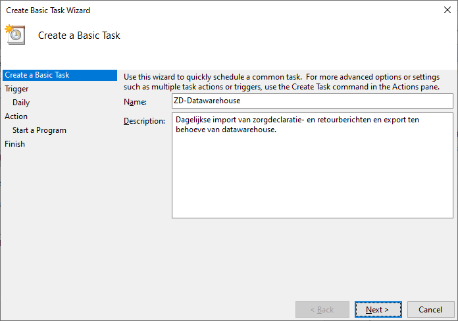Image resolution: width=458 pixels, height=321 pixels.
Task: Click the empty area of Description box
Action: click(x=313, y=178)
